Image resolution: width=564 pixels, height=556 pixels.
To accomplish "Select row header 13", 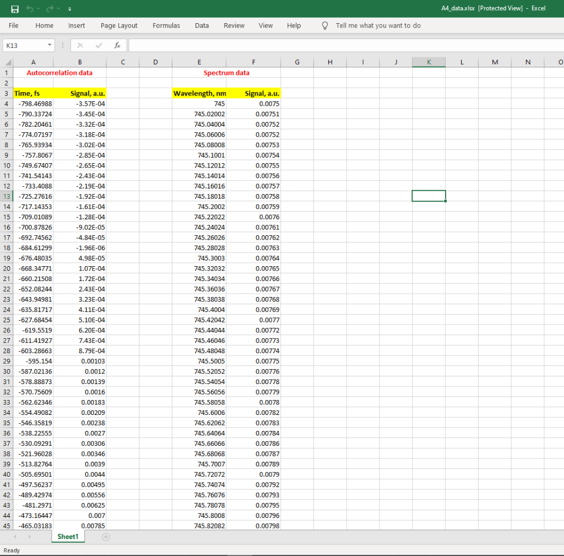I will [6, 196].
